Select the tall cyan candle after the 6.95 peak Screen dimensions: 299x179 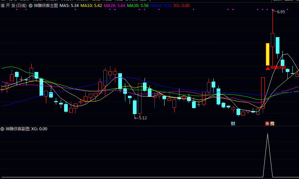point(277,45)
